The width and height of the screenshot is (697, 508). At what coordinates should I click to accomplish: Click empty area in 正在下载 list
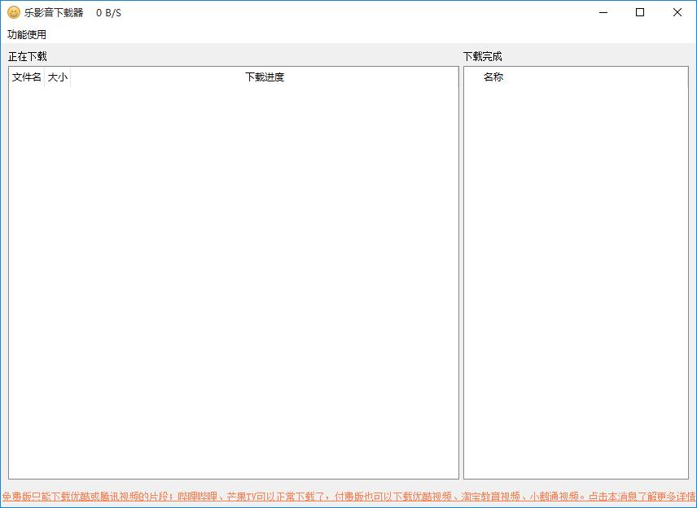point(234,277)
